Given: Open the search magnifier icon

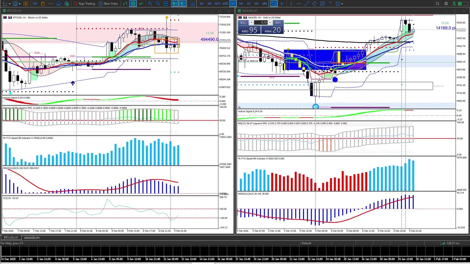Looking at the screenshot, I should click(437, 4).
